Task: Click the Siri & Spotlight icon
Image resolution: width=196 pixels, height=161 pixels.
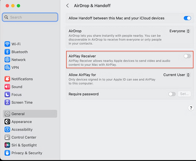Action: (x=7, y=145)
